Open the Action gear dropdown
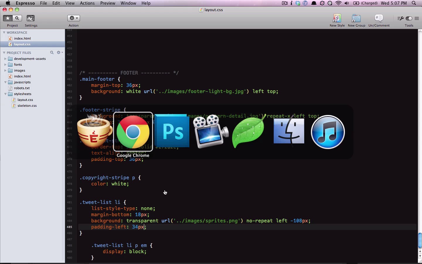 74,18
